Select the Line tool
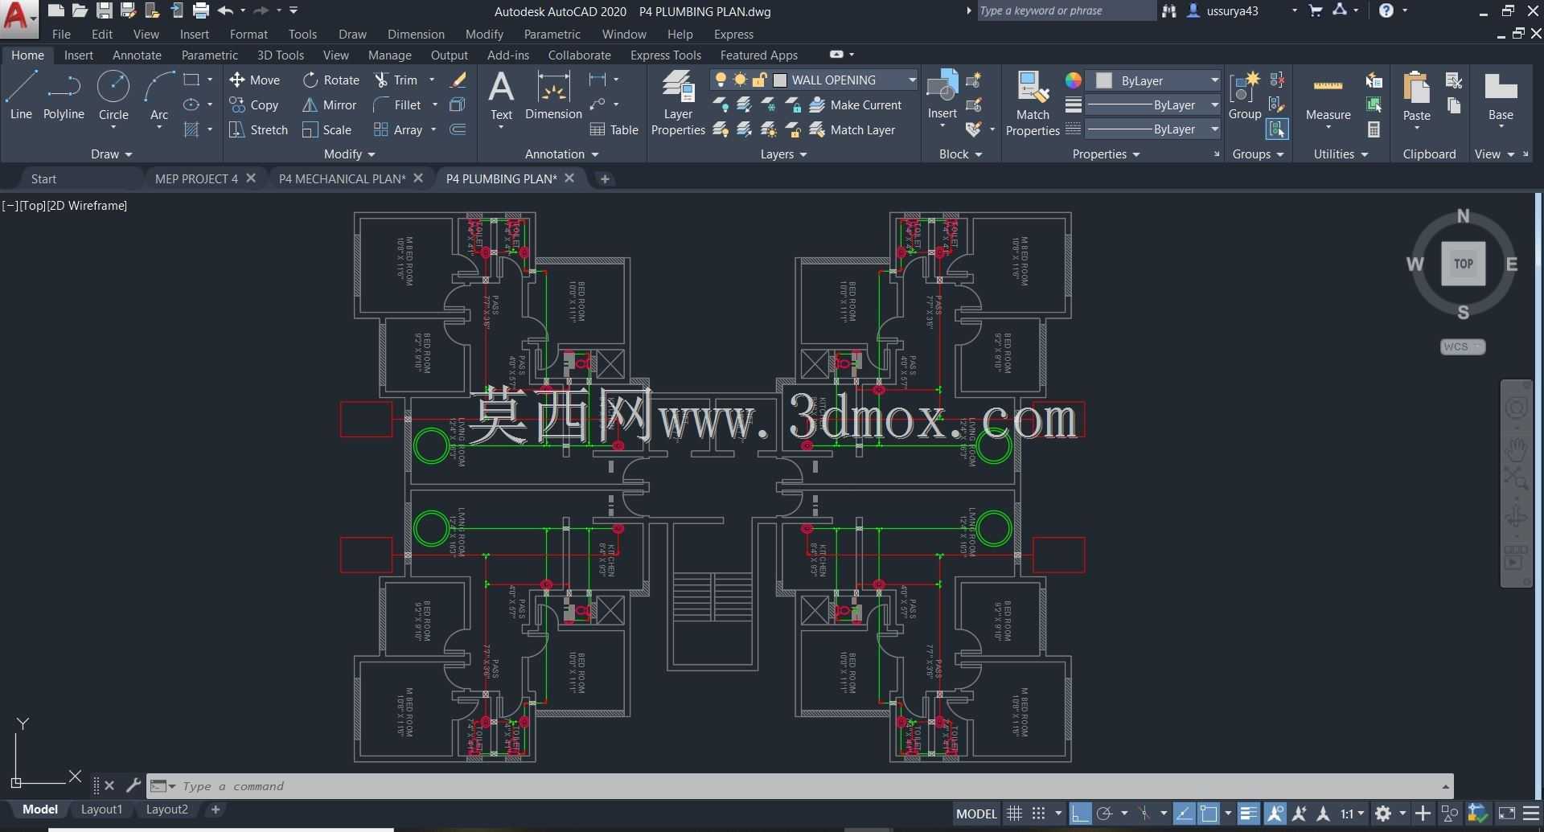The height and width of the screenshot is (832, 1544). 21,96
